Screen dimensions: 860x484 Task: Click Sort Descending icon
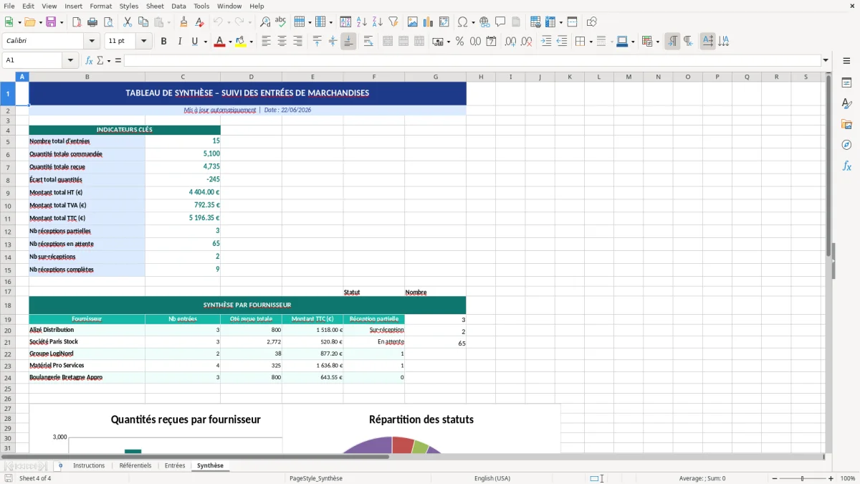pyautogui.click(x=378, y=22)
